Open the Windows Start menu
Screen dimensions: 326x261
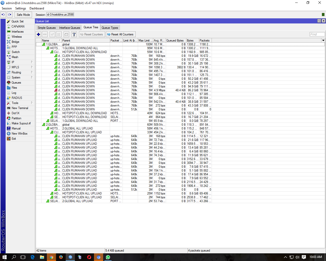4,257
